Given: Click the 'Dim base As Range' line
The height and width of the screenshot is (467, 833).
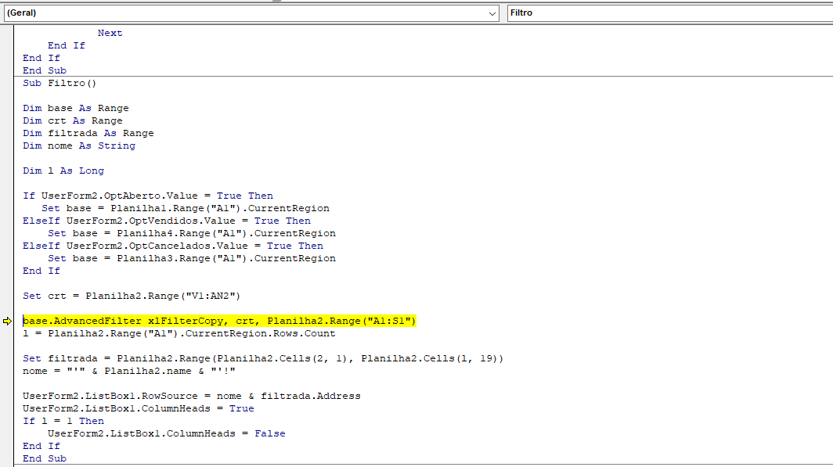Looking at the screenshot, I should coord(75,108).
